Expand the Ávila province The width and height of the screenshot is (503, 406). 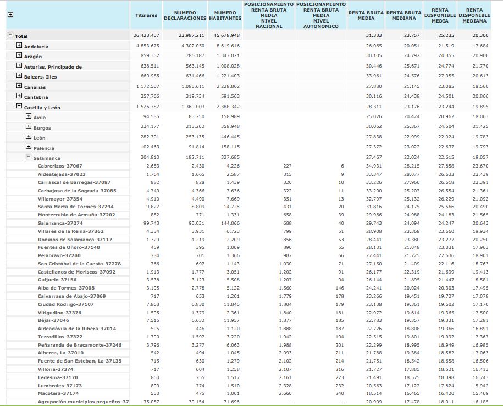coord(29,116)
